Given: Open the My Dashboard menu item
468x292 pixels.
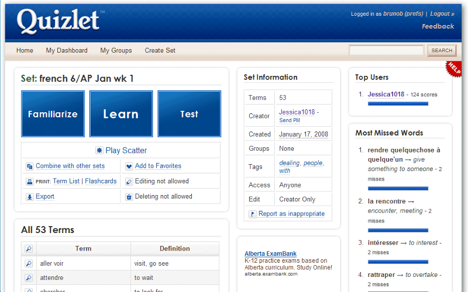Looking at the screenshot, I should coord(67,51).
